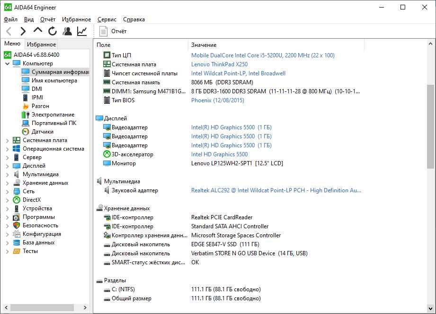Open the Realtek ALC292 audio adapter link
The width and height of the screenshot is (436, 314).
[276, 190]
